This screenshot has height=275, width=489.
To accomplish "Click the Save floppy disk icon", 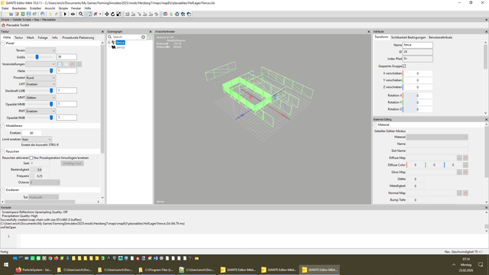I will click(29, 14).
